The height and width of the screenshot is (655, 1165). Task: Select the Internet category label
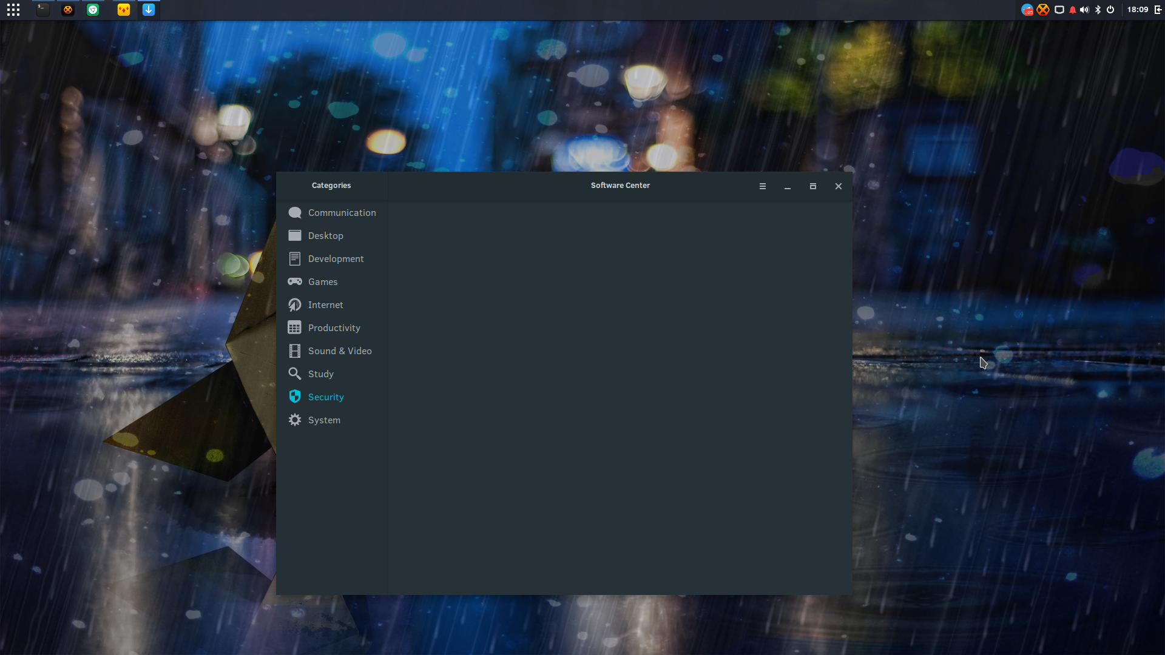[x=326, y=305]
